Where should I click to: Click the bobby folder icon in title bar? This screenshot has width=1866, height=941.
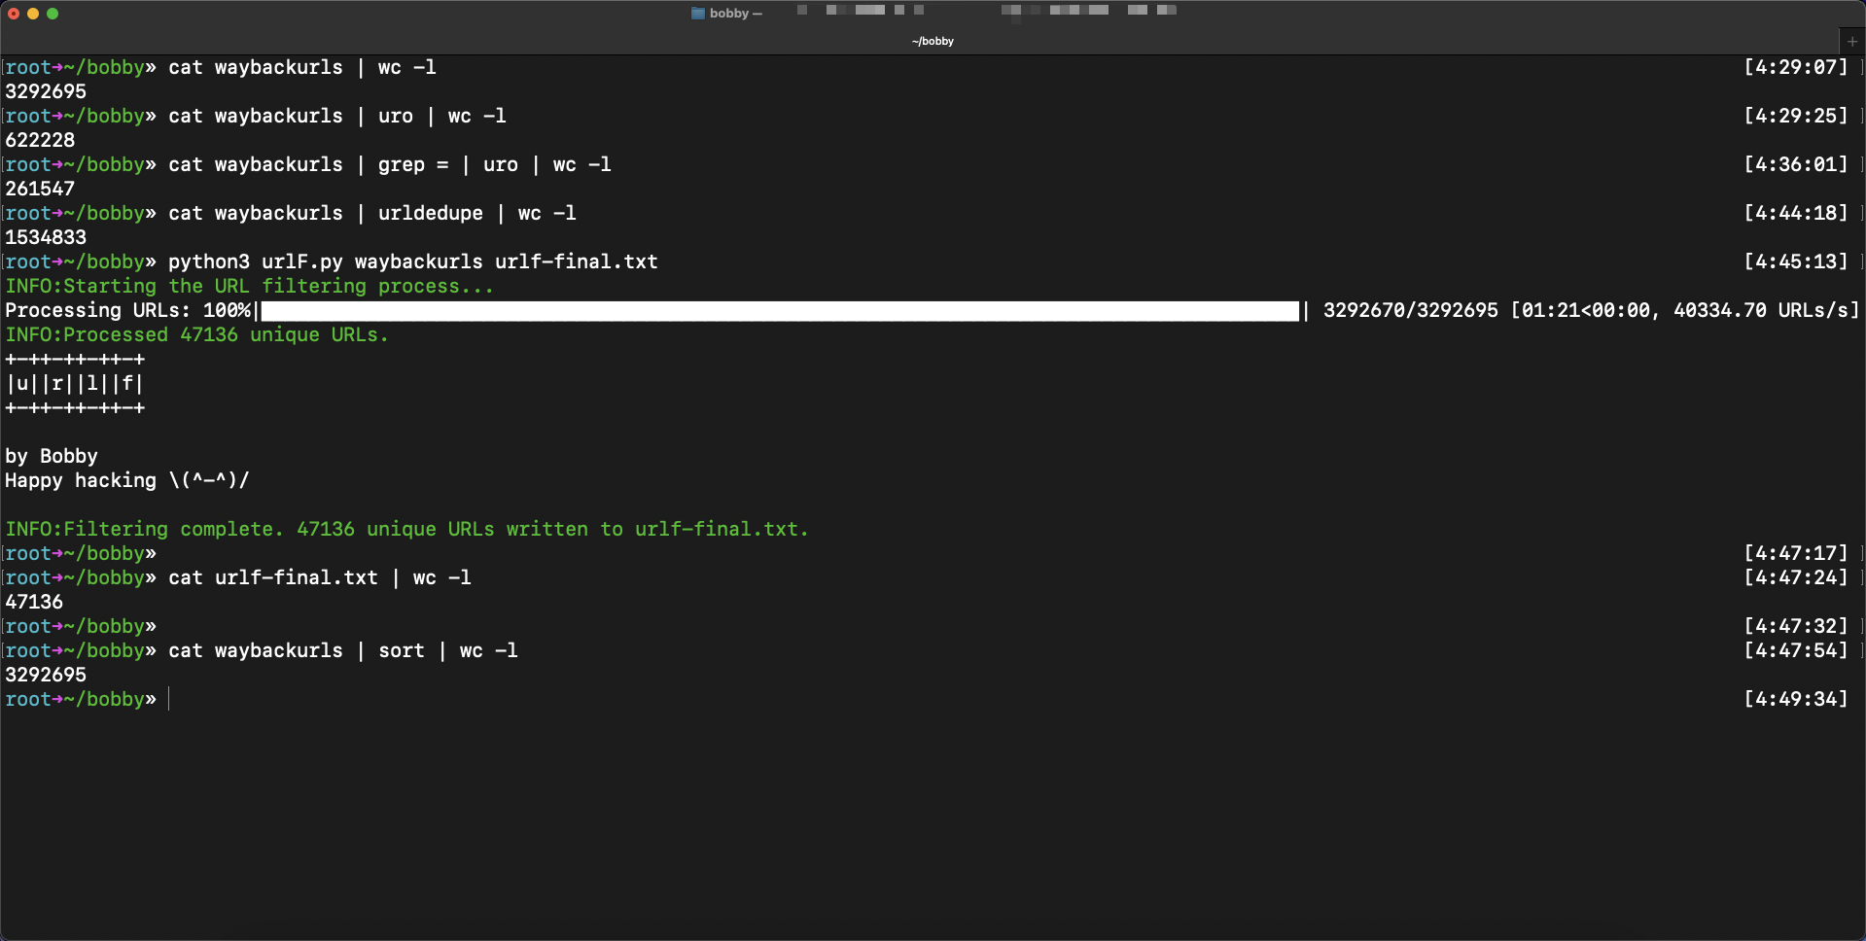(x=697, y=13)
